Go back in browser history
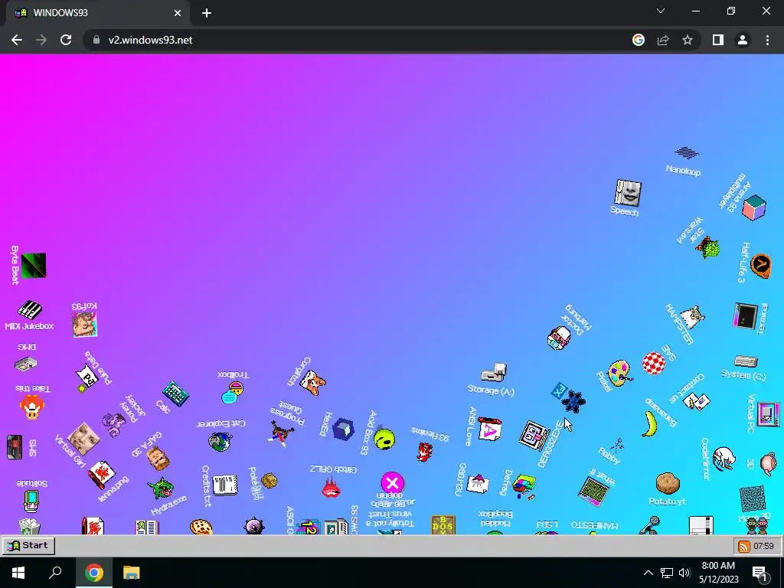 17,40
